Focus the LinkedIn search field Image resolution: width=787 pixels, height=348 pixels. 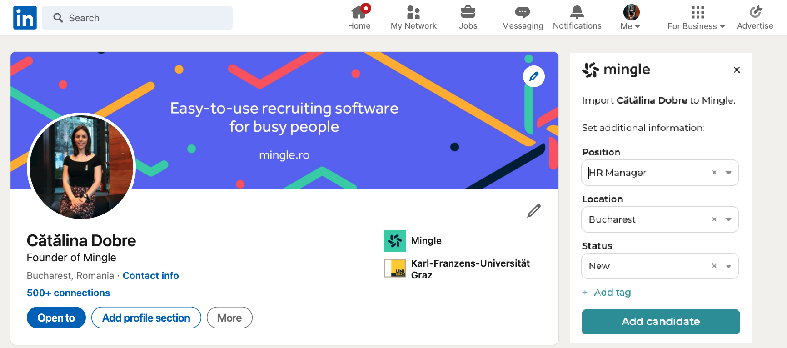[137, 18]
